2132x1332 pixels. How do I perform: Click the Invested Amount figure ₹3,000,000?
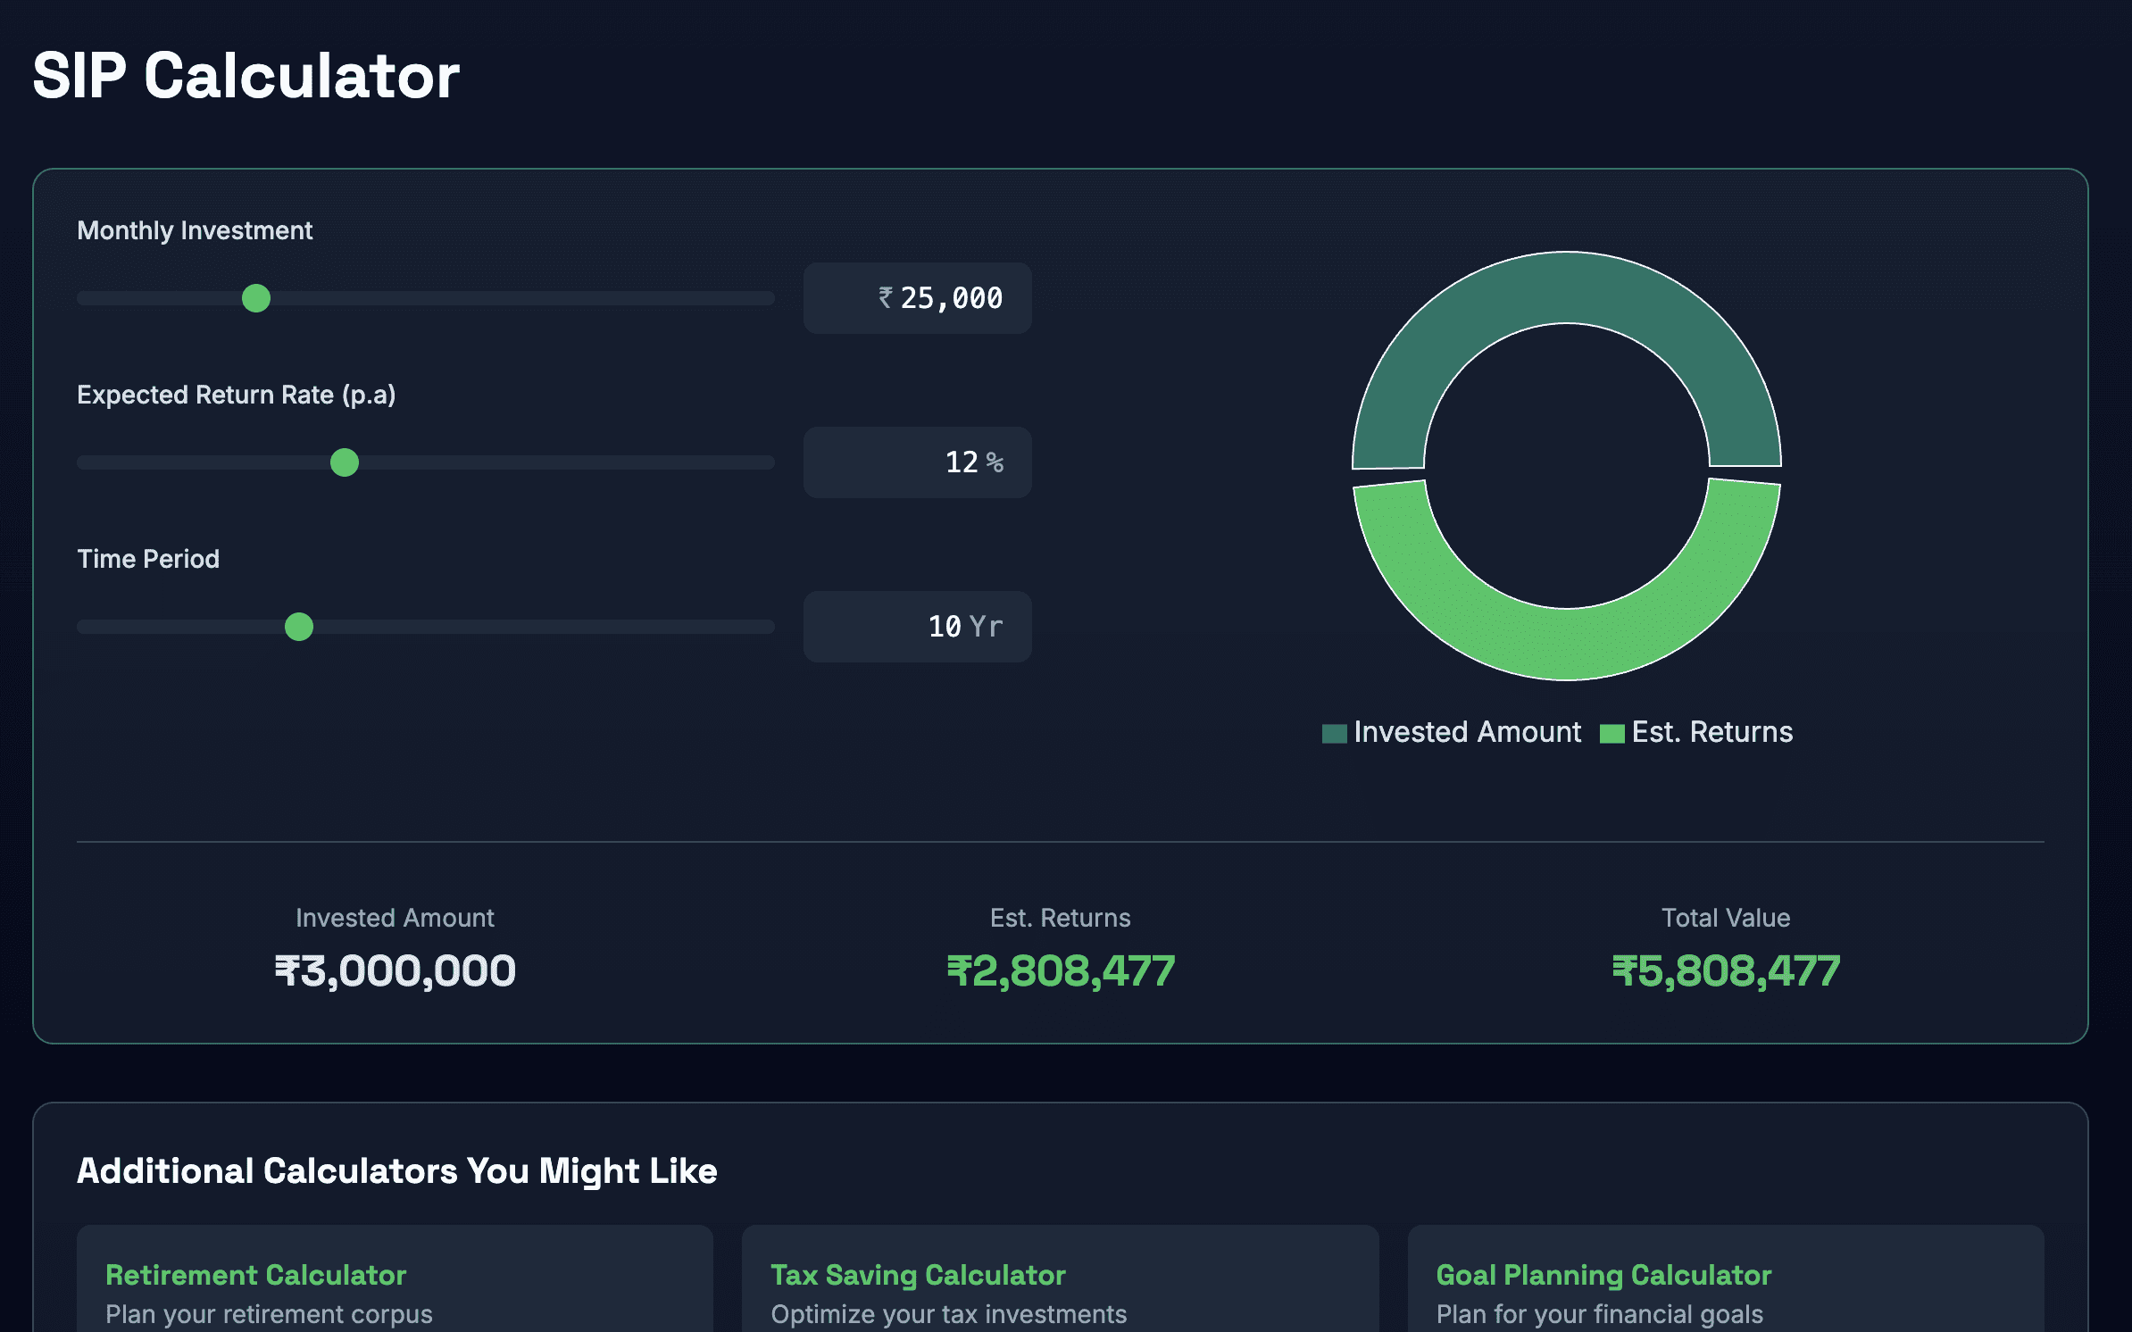pos(395,971)
